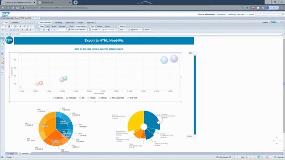The width and height of the screenshot is (285, 160).
Task: Toggle the California legend entry
Action: 58,98
